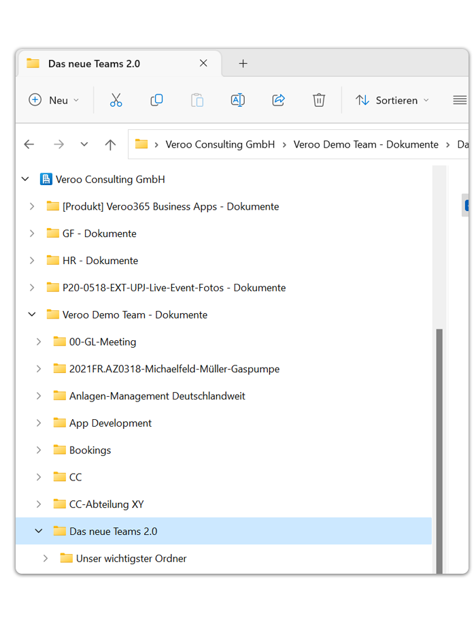Click the folder icon in address bar
This screenshot has height=637, width=476.
141,144
